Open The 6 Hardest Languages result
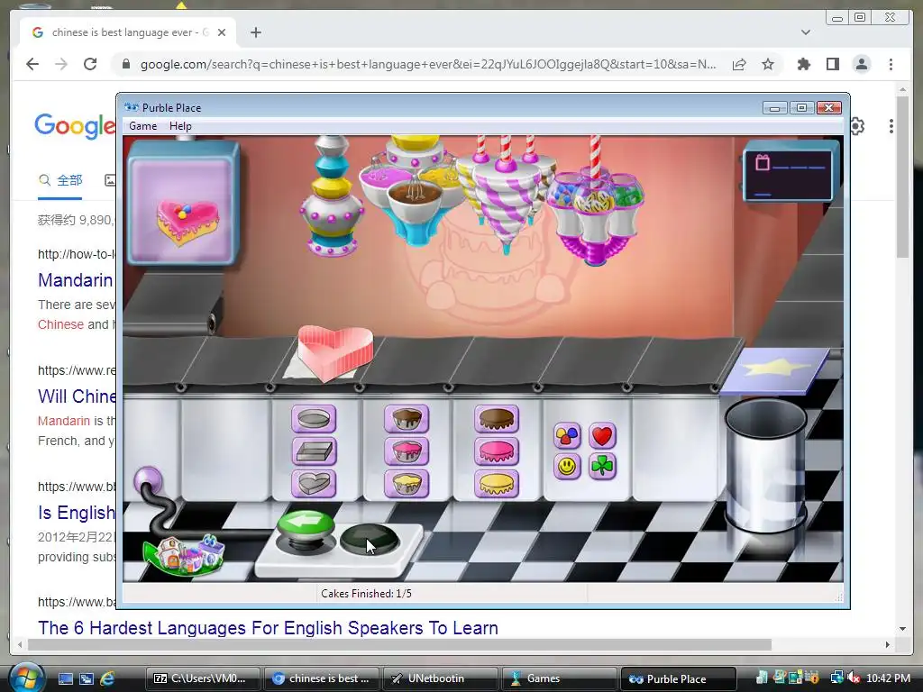Screen dimensions: 923x692 click(268, 628)
